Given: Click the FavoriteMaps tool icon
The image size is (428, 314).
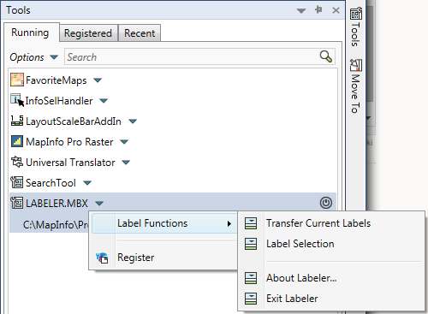Looking at the screenshot, I should click(17, 80).
